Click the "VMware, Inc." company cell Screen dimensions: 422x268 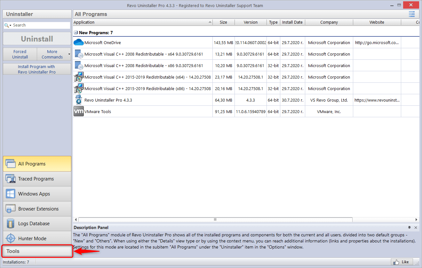click(329, 111)
